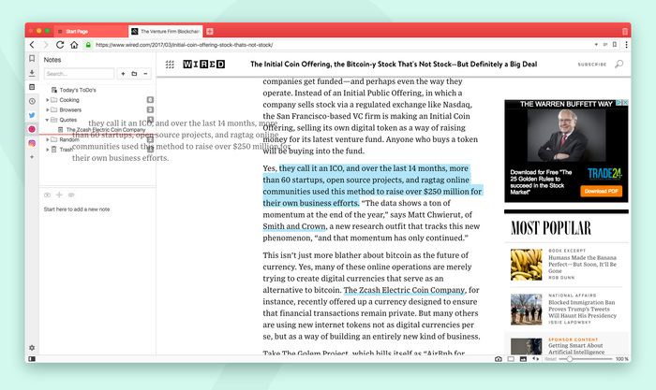
Task: Expand the Random notes folder
Action: click(x=47, y=139)
